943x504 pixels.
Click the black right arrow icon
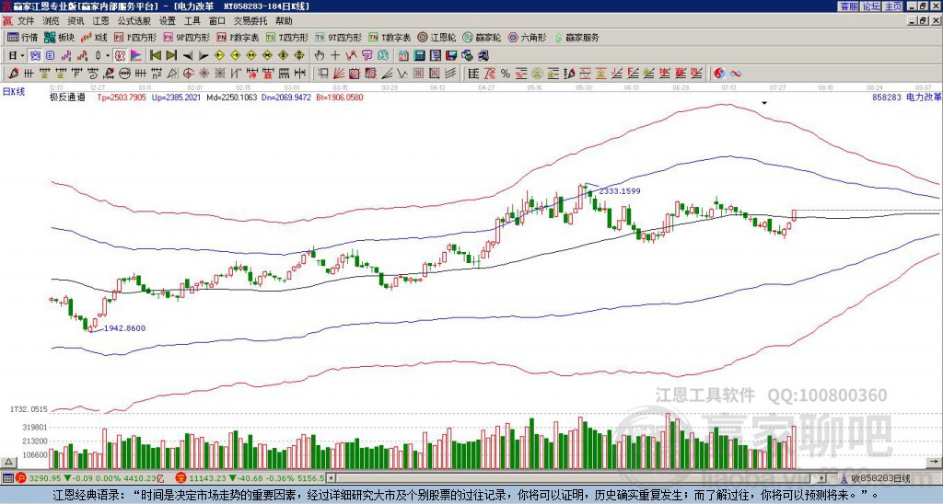point(204,56)
